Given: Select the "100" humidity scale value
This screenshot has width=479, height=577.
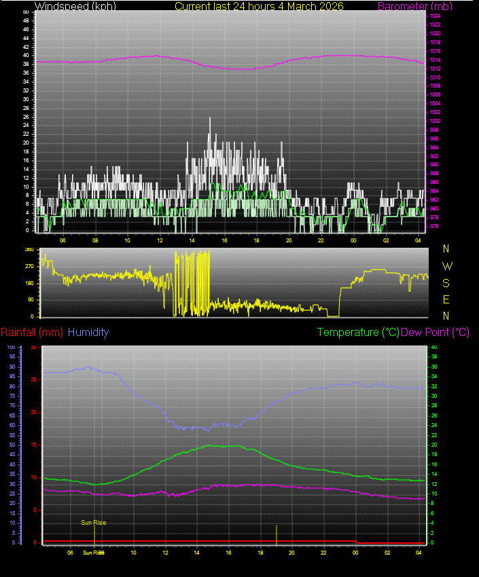Looking at the screenshot, I should pyautogui.click(x=11, y=347).
